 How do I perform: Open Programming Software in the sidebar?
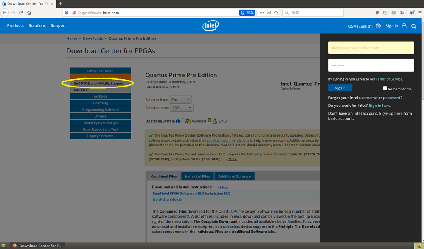pyautogui.click(x=100, y=109)
